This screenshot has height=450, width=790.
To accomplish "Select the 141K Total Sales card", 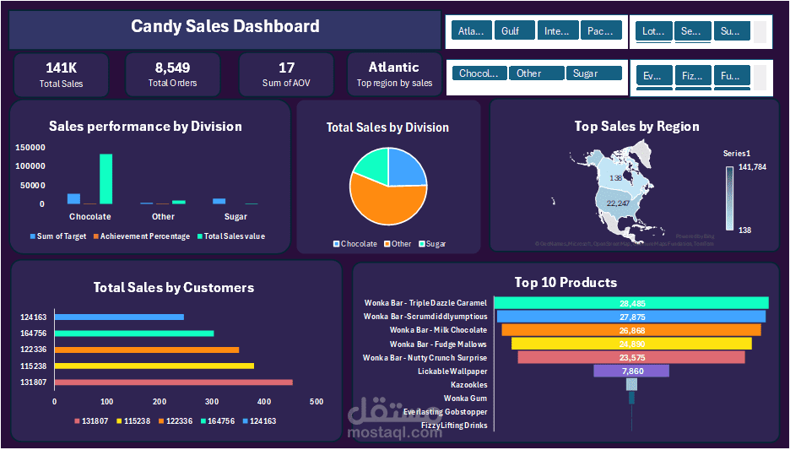I will [x=62, y=74].
